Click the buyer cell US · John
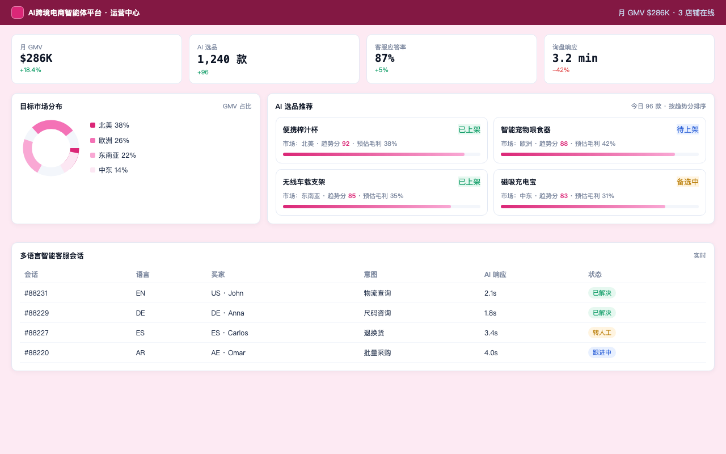The height and width of the screenshot is (454, 726). (227, 293)
